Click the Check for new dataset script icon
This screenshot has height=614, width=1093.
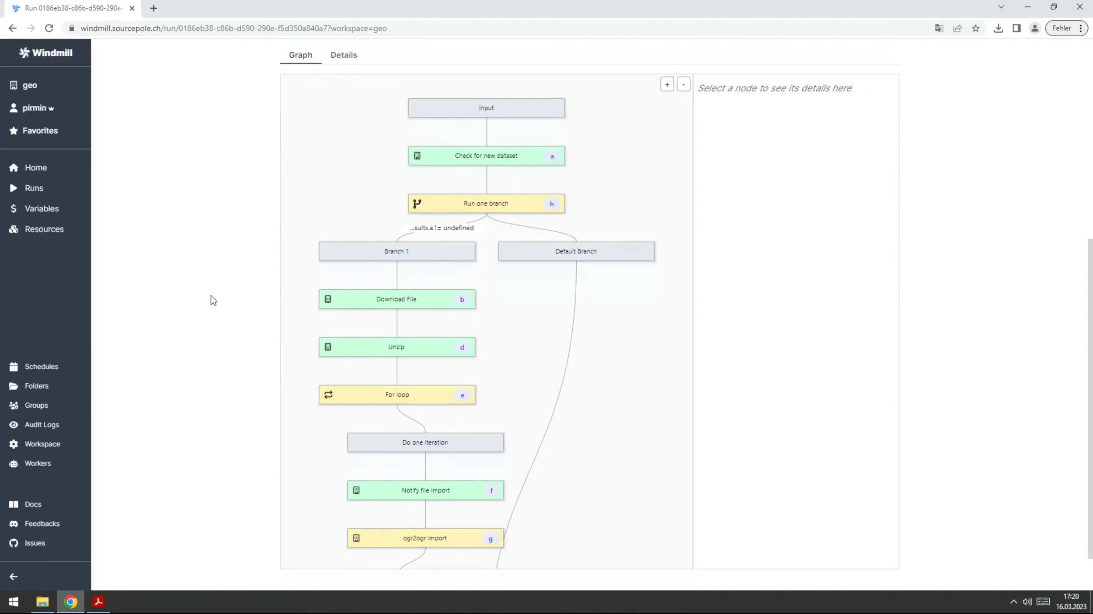click(x=418, y=156)
